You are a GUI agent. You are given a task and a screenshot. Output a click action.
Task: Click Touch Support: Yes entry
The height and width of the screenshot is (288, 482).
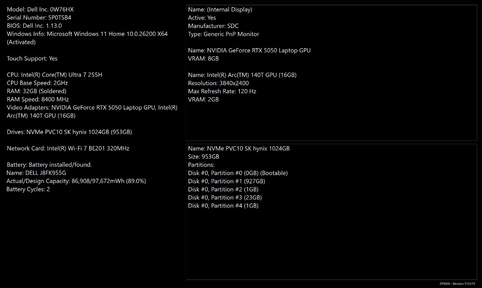point(32,58)
